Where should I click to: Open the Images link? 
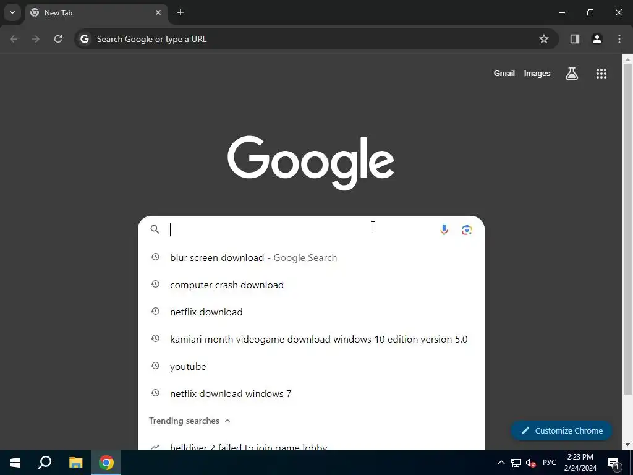pos(537,73)
